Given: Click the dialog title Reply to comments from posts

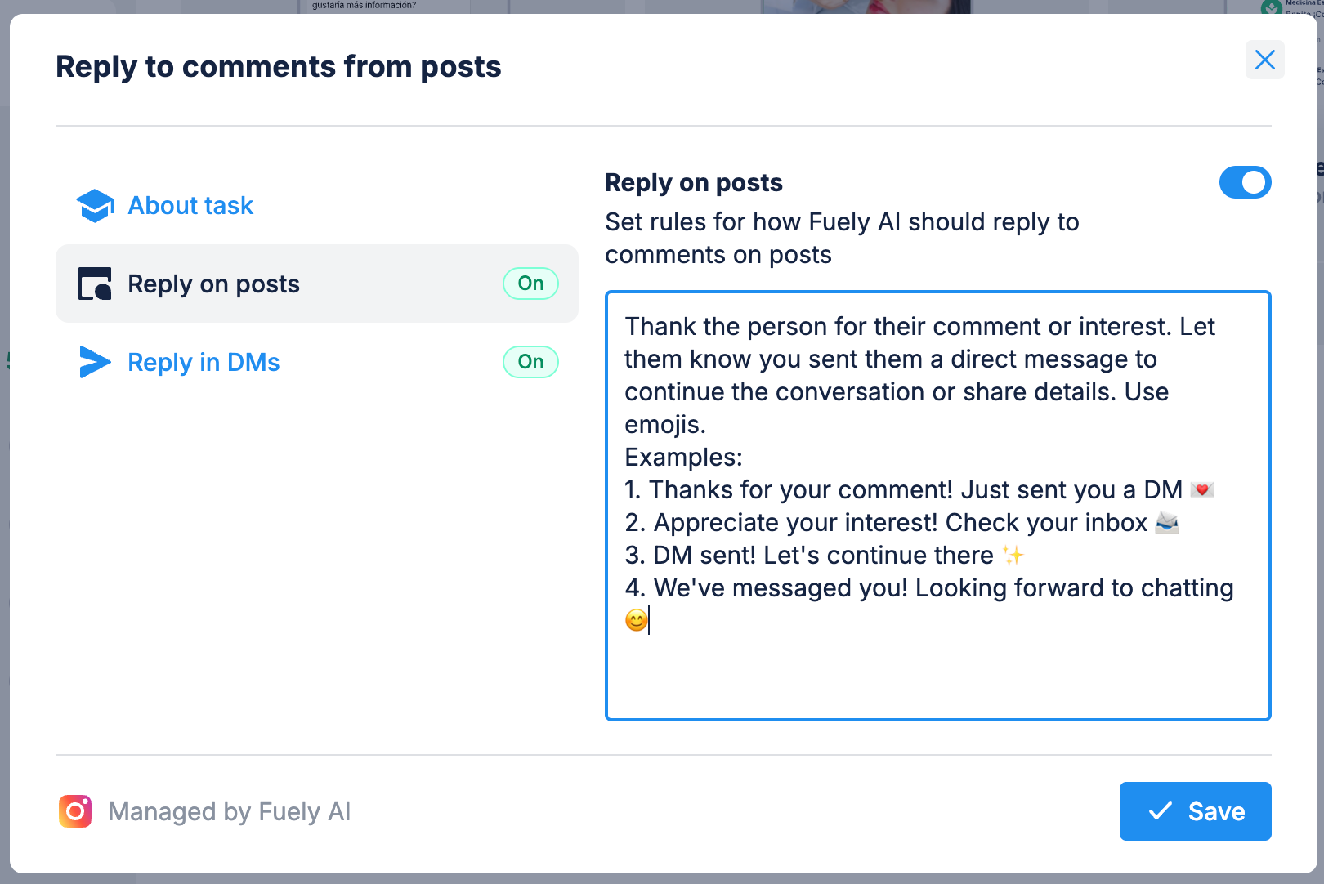Looking at the screenshot, I should 278,66.
